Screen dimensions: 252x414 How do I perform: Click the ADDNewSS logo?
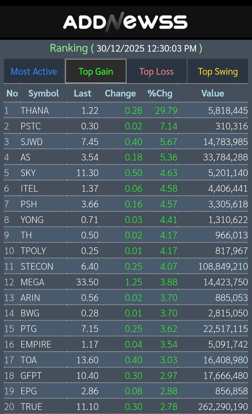pos(125,22)
